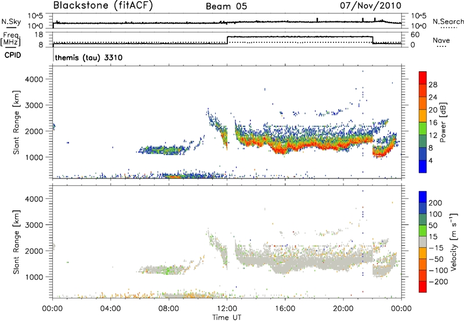Click the -15 tick on velocity colorbar
This screenshot has height=321, width=464.
436,248
